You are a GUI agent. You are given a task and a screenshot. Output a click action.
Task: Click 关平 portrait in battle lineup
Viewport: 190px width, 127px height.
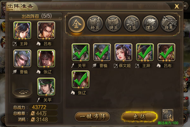point(46,87)
